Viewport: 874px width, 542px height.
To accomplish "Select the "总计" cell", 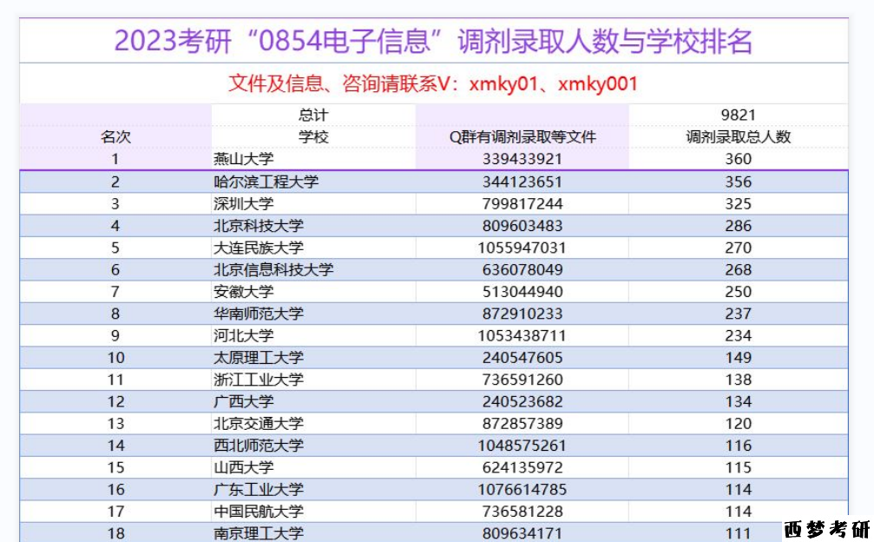I will (313, 115).
